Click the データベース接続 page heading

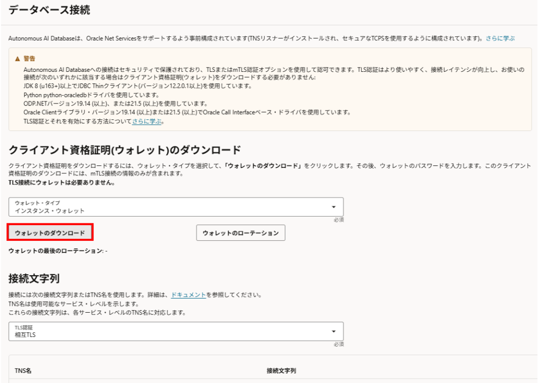(49, 10)
